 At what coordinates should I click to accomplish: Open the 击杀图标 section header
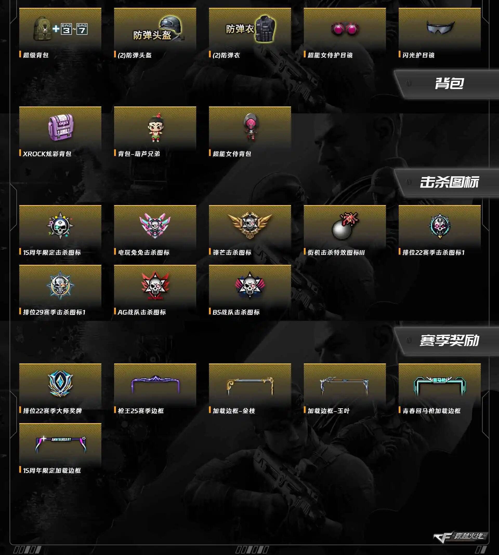[446, 182]
